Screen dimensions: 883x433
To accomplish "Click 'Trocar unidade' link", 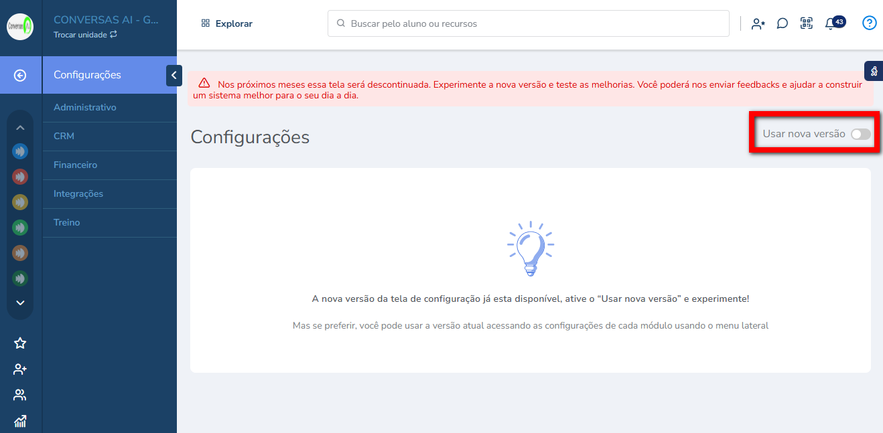I will [x=85, y=35].
